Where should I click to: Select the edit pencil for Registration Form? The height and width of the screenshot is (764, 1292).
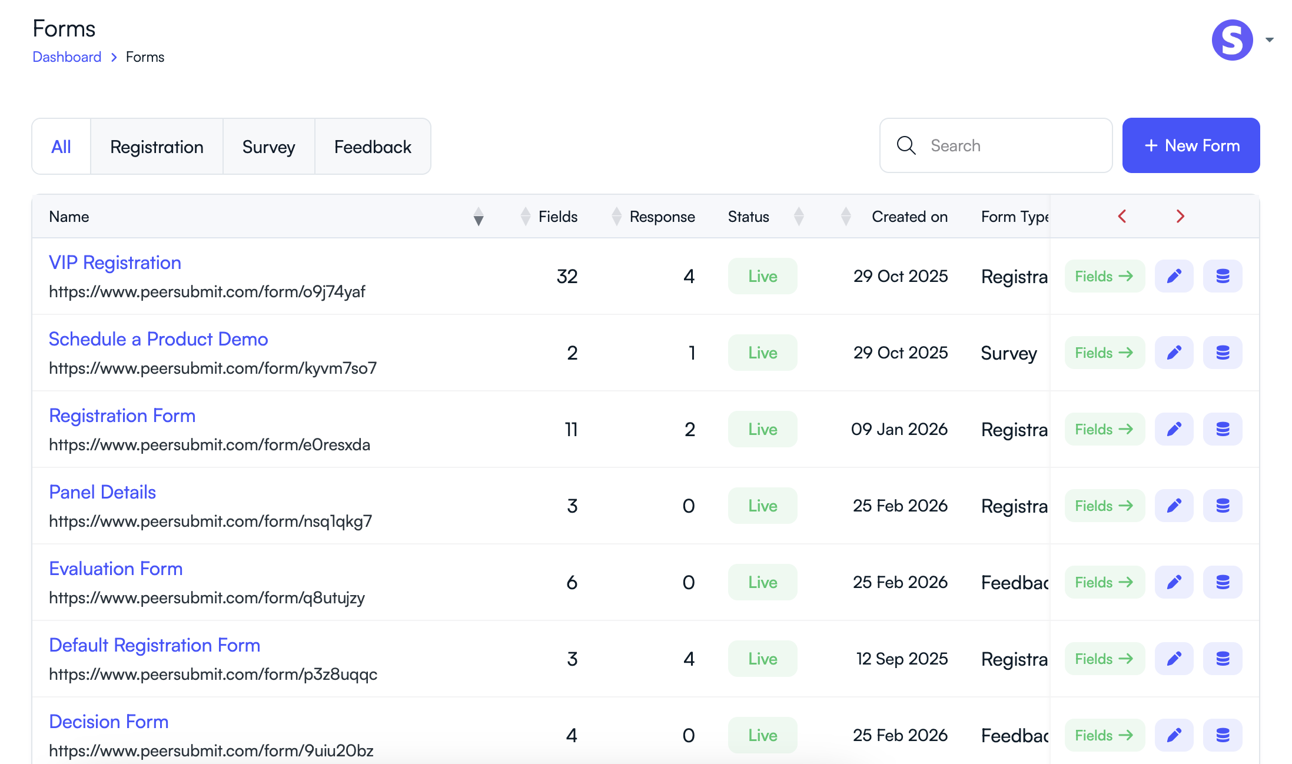click(1174, 429)
